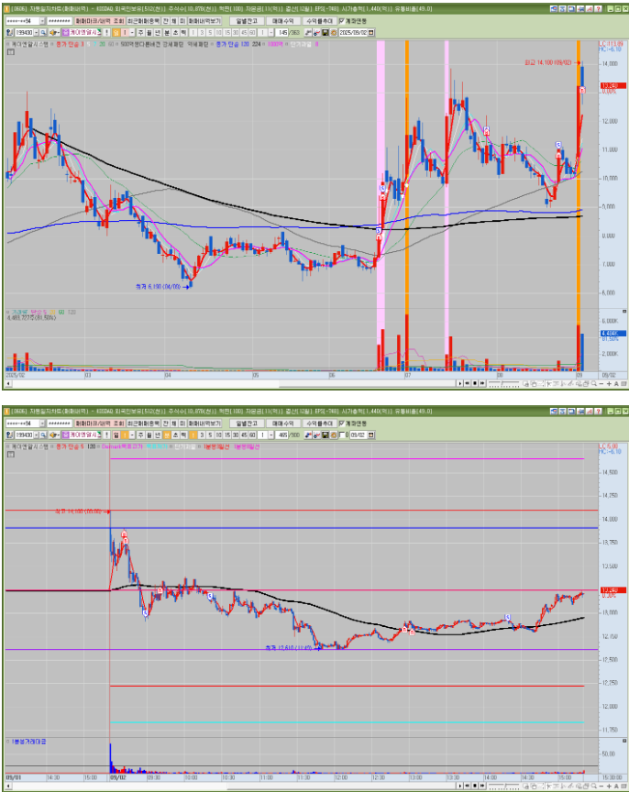Toggle the 1분봉거래대금 pane legend box
The height and width of the screenshot is (792, 629).
tap(8, 742)
